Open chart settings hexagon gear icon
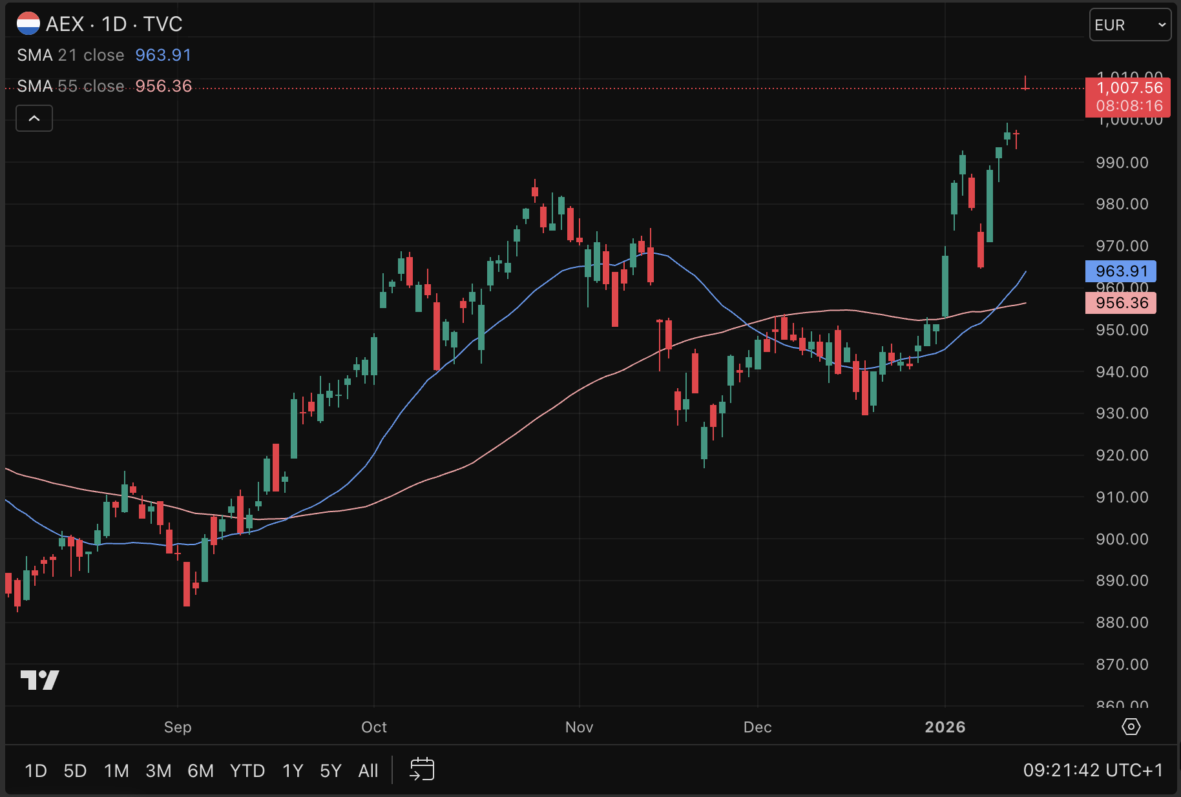Screen dimensions: 1181x797 point(1131,727)
